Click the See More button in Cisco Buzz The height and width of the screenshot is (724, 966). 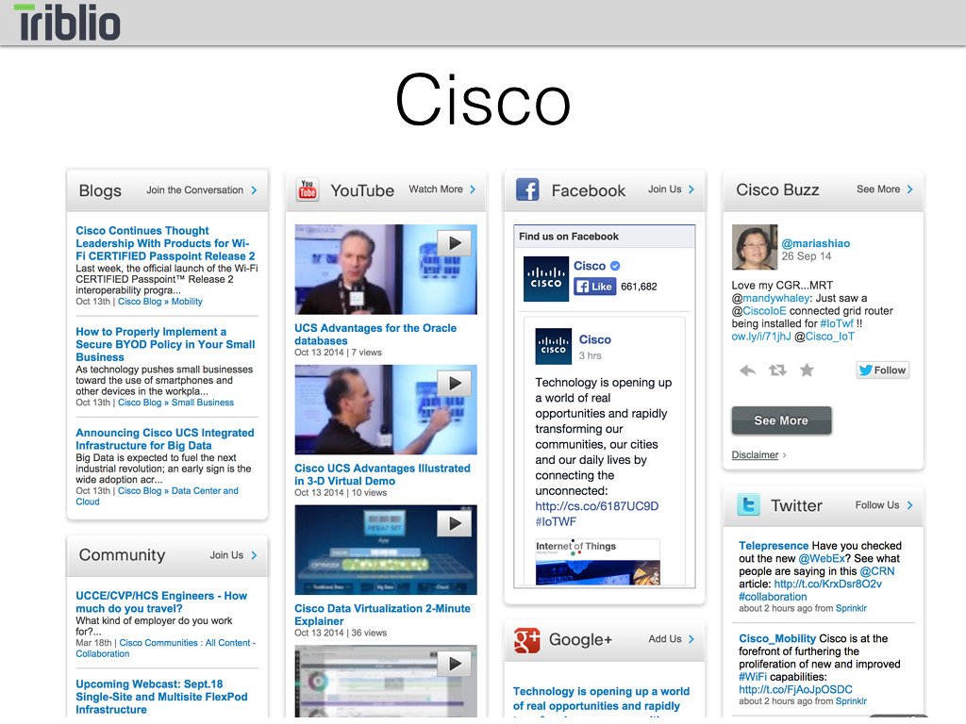click(781, 420)
